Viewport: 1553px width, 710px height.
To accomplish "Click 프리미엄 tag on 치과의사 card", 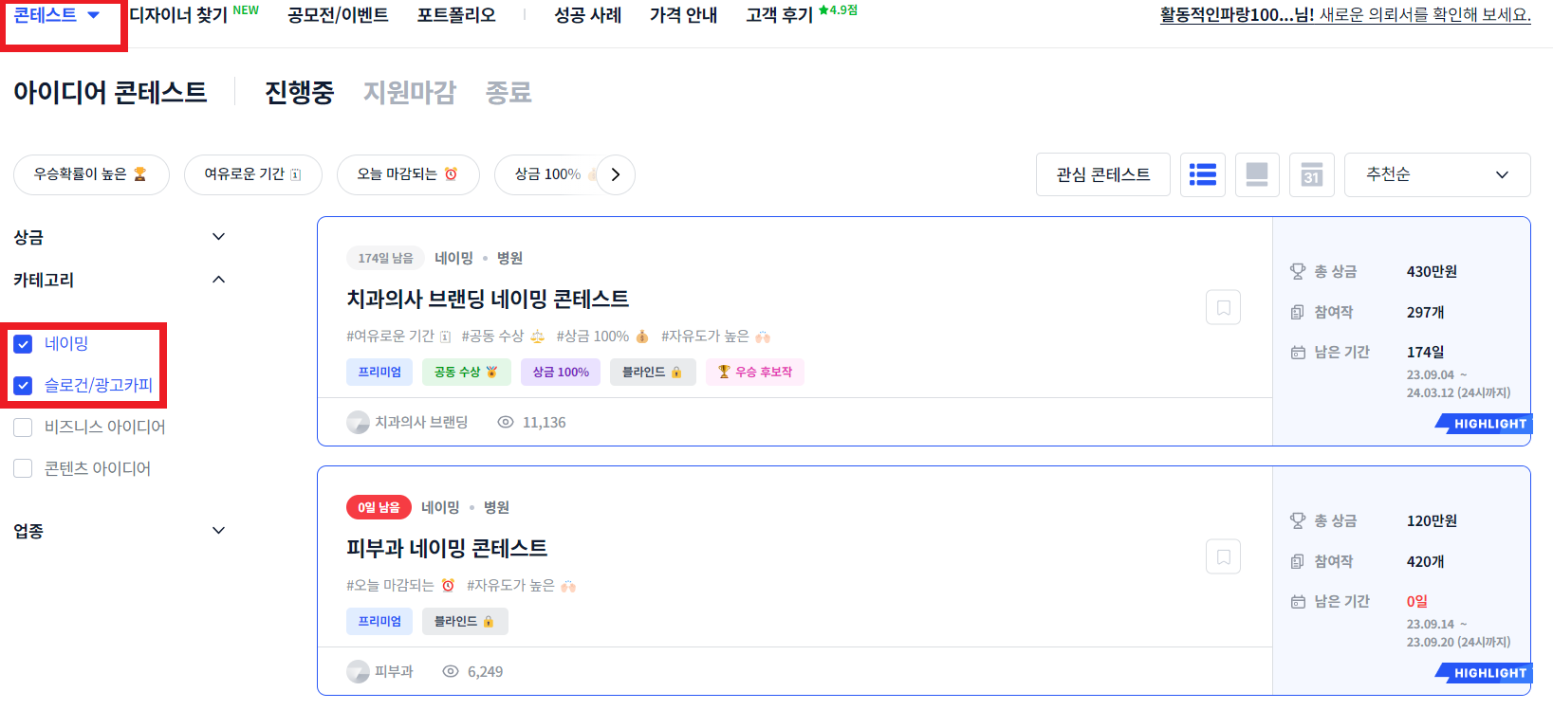I will 379,372.
